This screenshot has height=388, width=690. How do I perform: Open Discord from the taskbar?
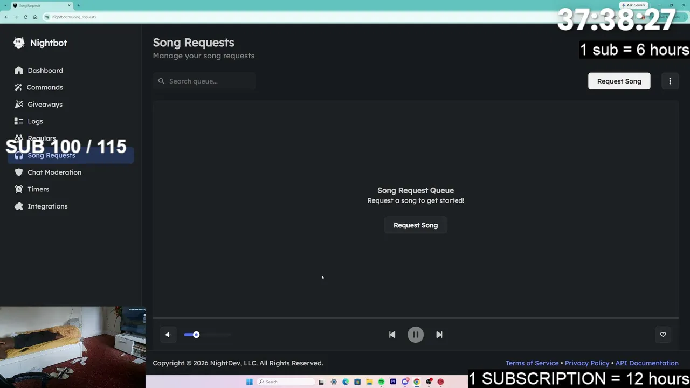405,382
